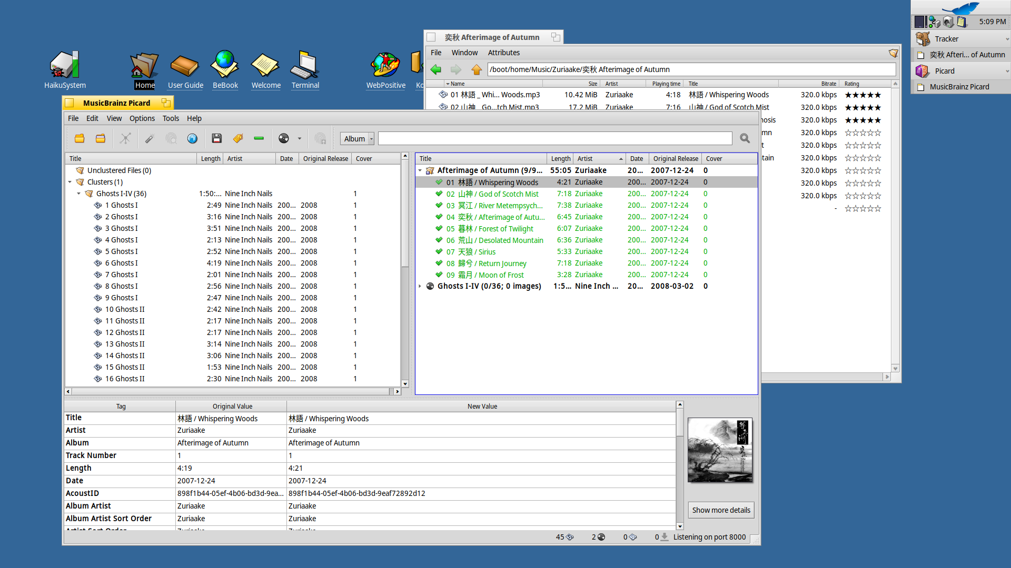
Task: Click the Tracker path location field
Action: [691, 69]
